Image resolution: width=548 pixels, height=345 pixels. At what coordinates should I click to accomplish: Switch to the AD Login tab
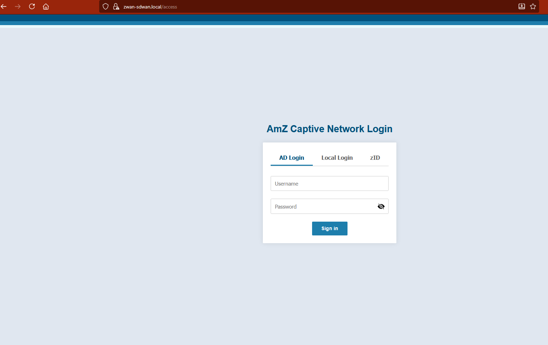point(292,158)
